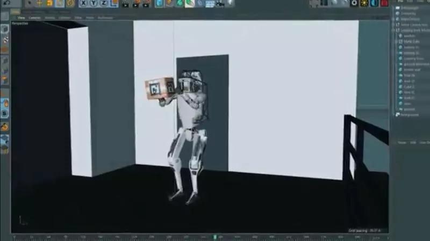The height and width of the screenshot is (241, 430).
Task: Click the Render View clapperboard icon
Action: 125,4
